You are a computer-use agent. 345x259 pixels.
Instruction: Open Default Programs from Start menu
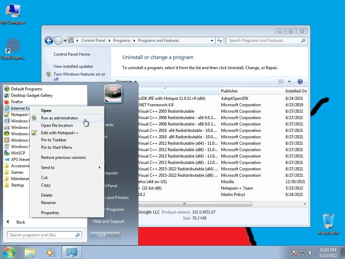tap(26, 89)
